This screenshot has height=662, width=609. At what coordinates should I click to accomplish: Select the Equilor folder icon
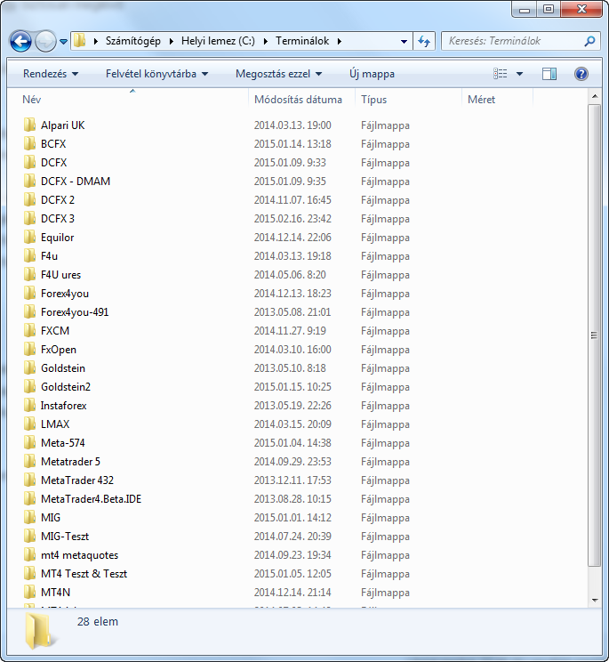[x=29, y=238]
